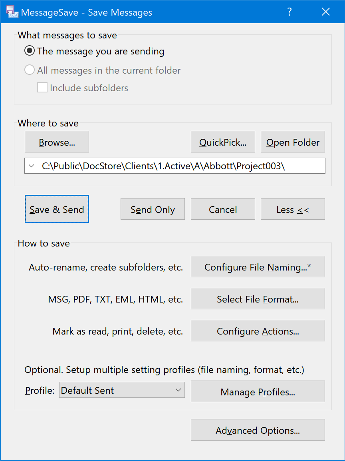The height and width of the screenshot is (461, 345).
Task: Expand the save path history dropdown arrow
Action: tap(32, 166)
